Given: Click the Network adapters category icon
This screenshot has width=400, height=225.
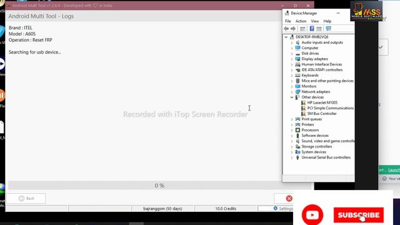Looking at the screenshot, I should [297, 92].
